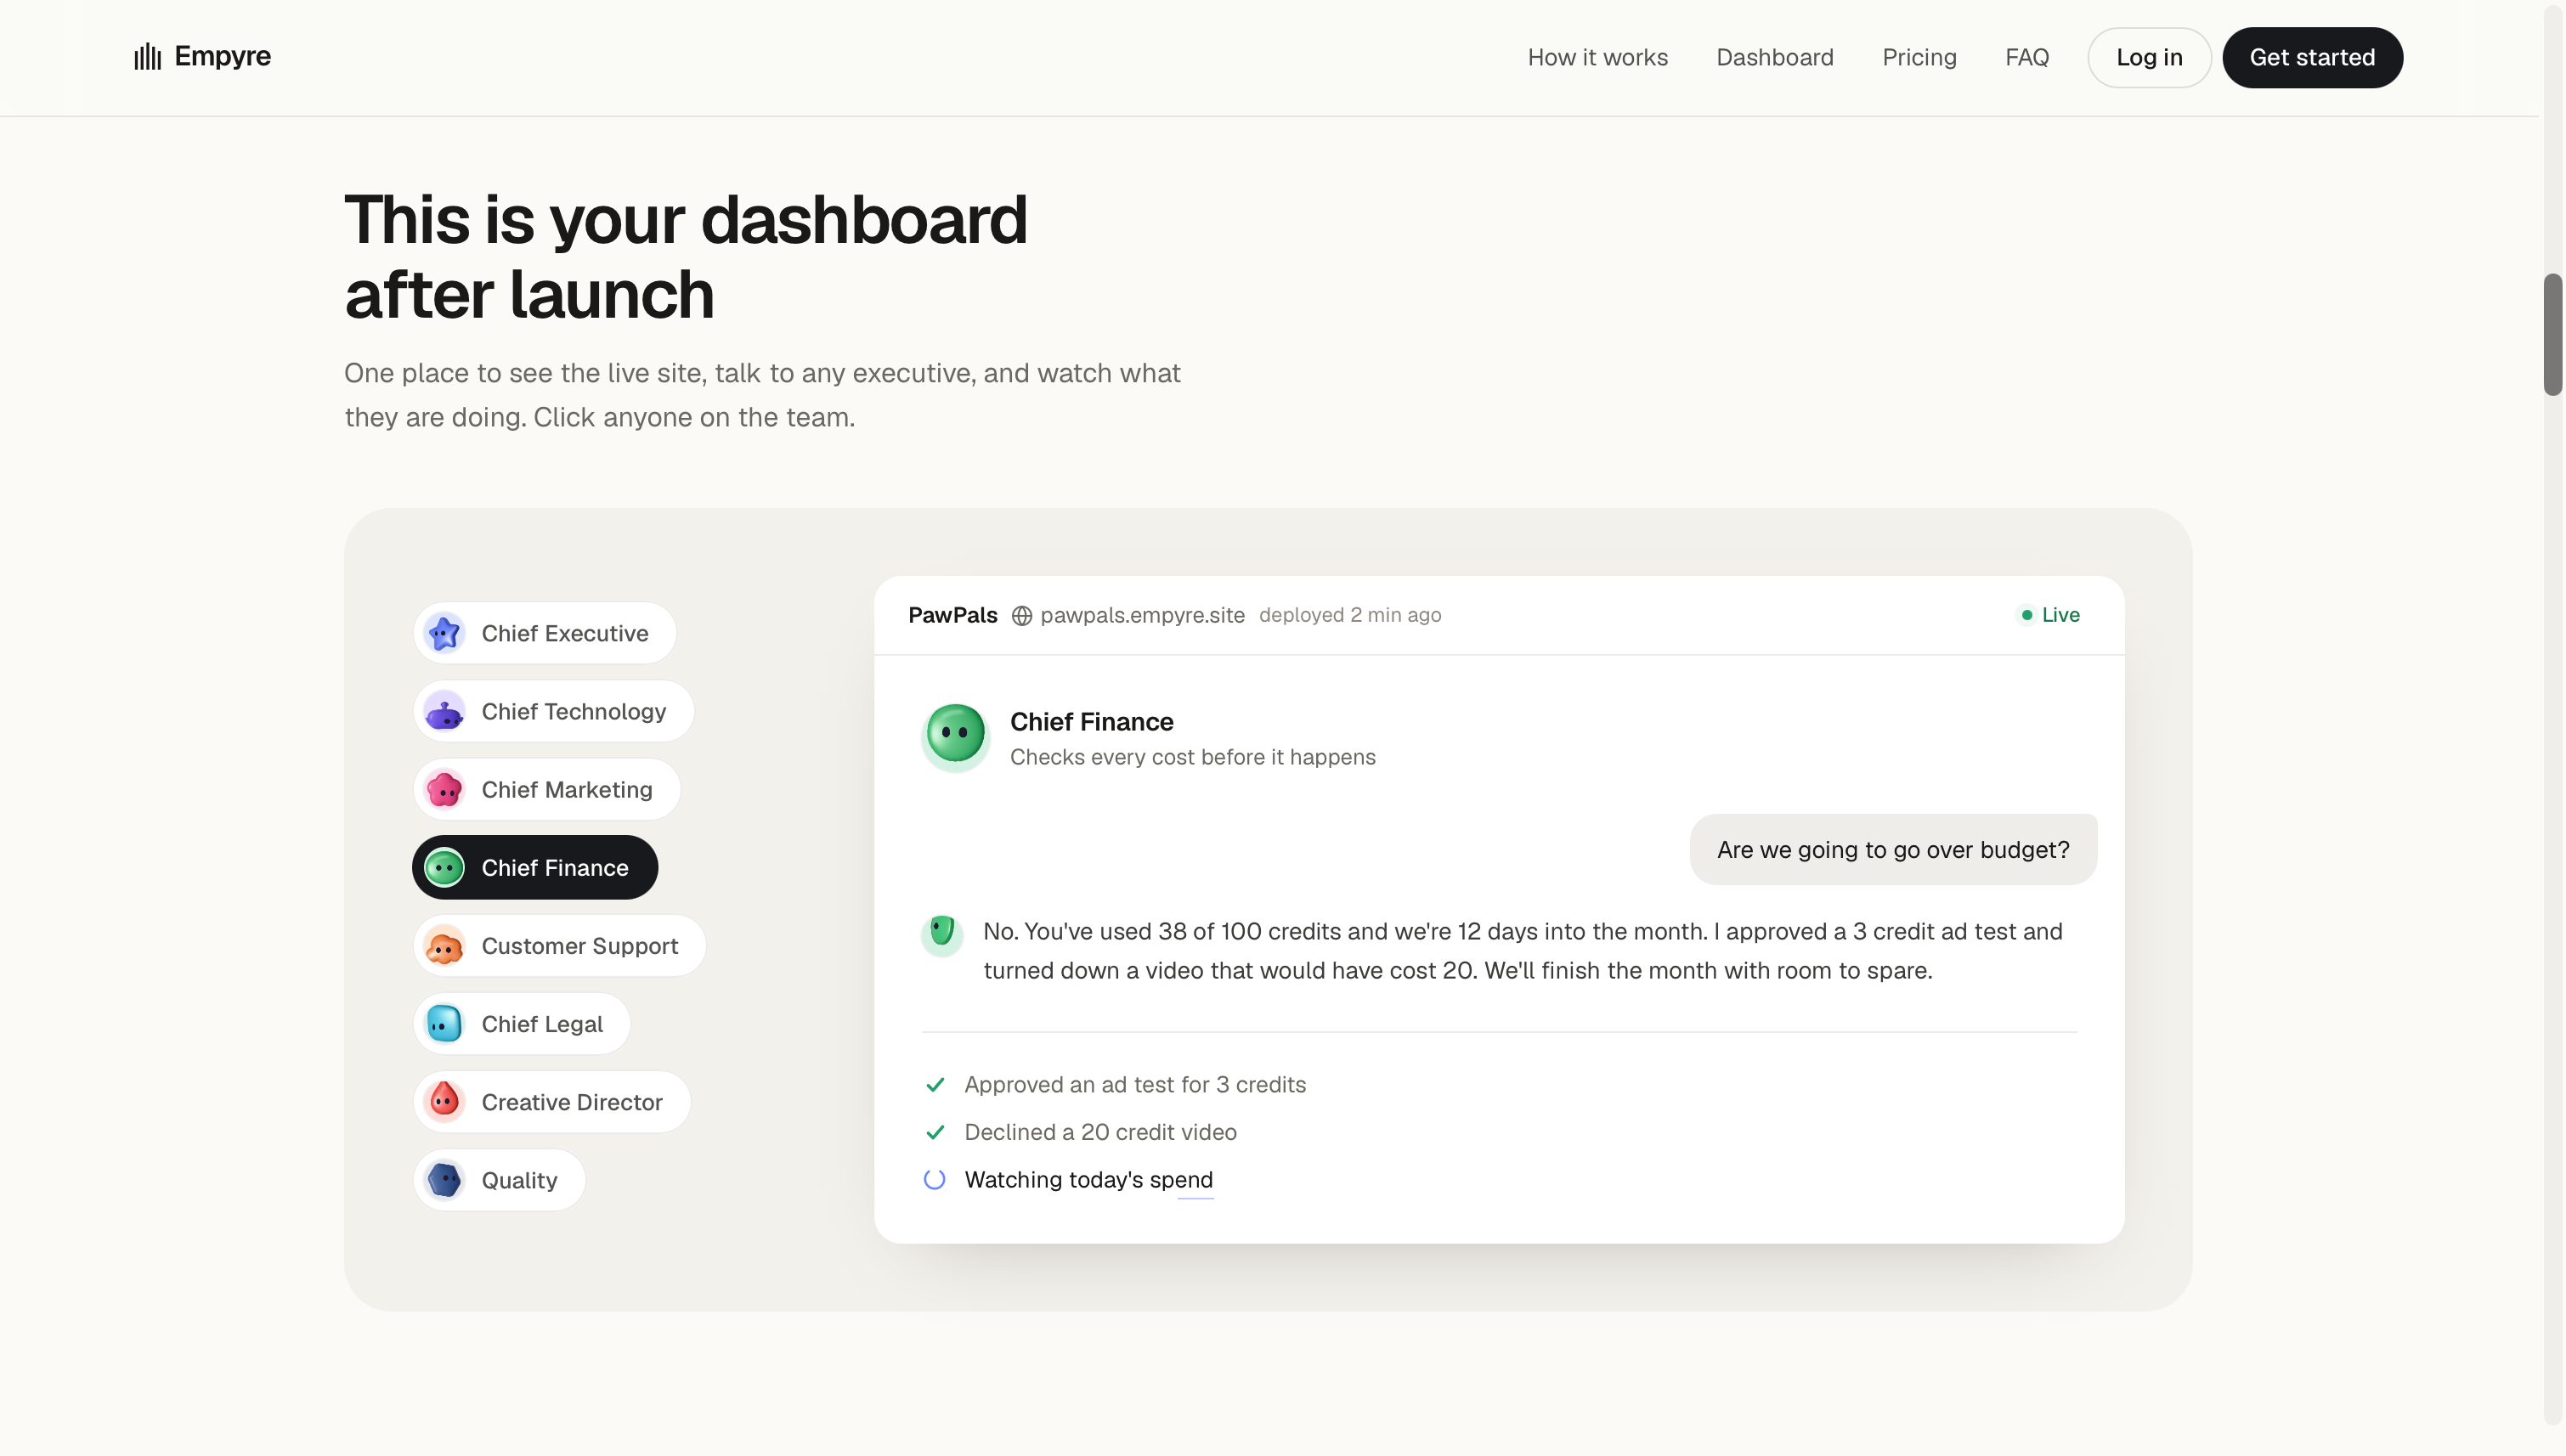Open the pawpals.empyre.site link
Image resolution: width=2566 pixels, height=1456 pixels.
pos(1142,615)
